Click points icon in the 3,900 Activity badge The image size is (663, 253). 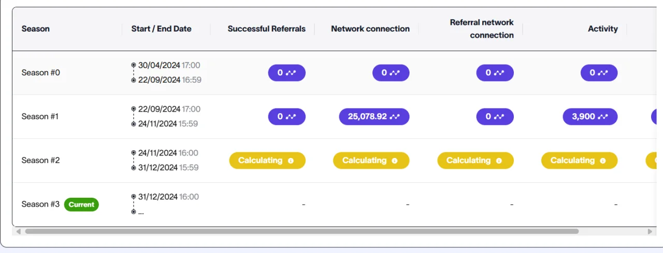pos(603,117)
